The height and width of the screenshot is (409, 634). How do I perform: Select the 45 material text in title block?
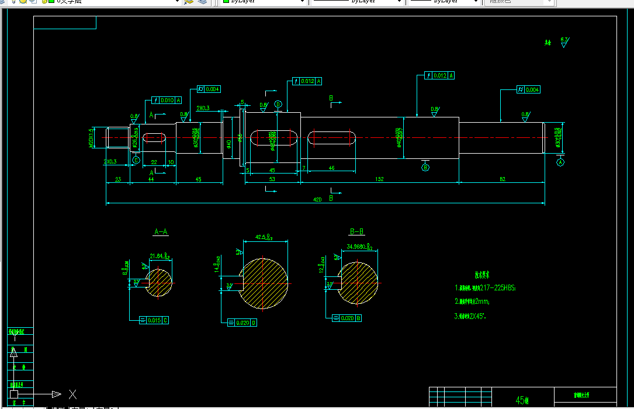pyautogui.click(x=522, y=400)
